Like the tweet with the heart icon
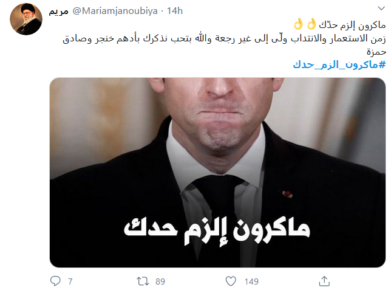This screenshot has height=290, width=391. [231, 281]
